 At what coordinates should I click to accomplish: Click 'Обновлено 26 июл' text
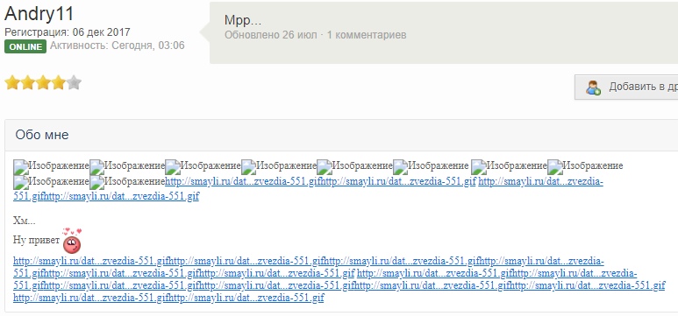[x=271, y=35]
